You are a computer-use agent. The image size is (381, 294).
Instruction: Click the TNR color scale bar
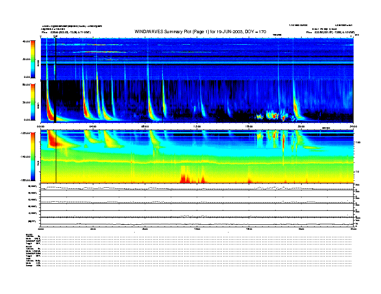33,157
